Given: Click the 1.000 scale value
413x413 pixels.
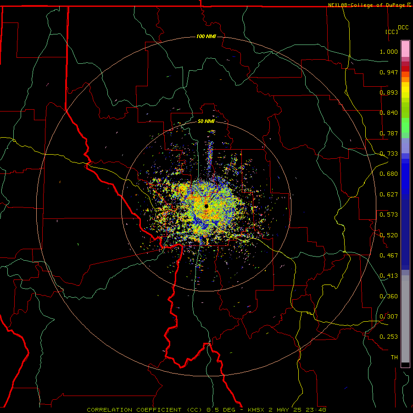Looking at the screenshot, I should click(x=389, y=52).
